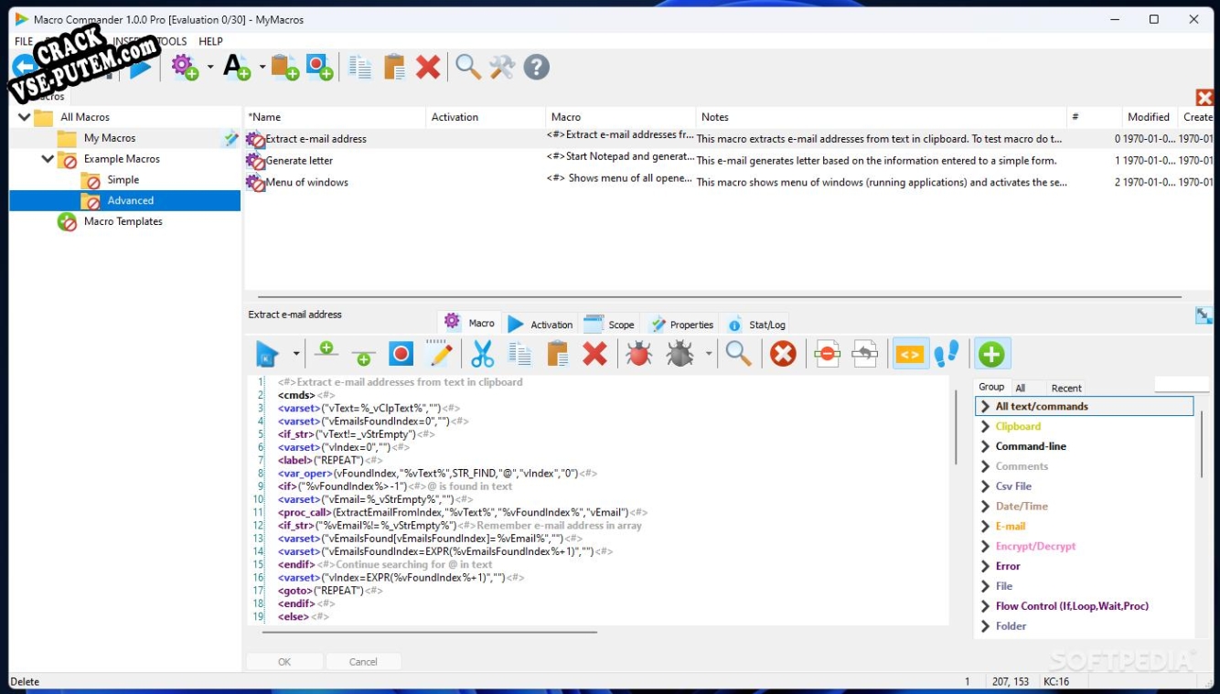The width and height of the screenshot is (1220, 694).
Task: Click the green plus add command icon
Action: point(992,354)
